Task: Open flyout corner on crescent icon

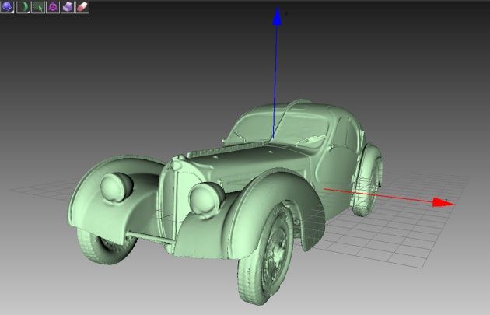Action: click(28, 12)
